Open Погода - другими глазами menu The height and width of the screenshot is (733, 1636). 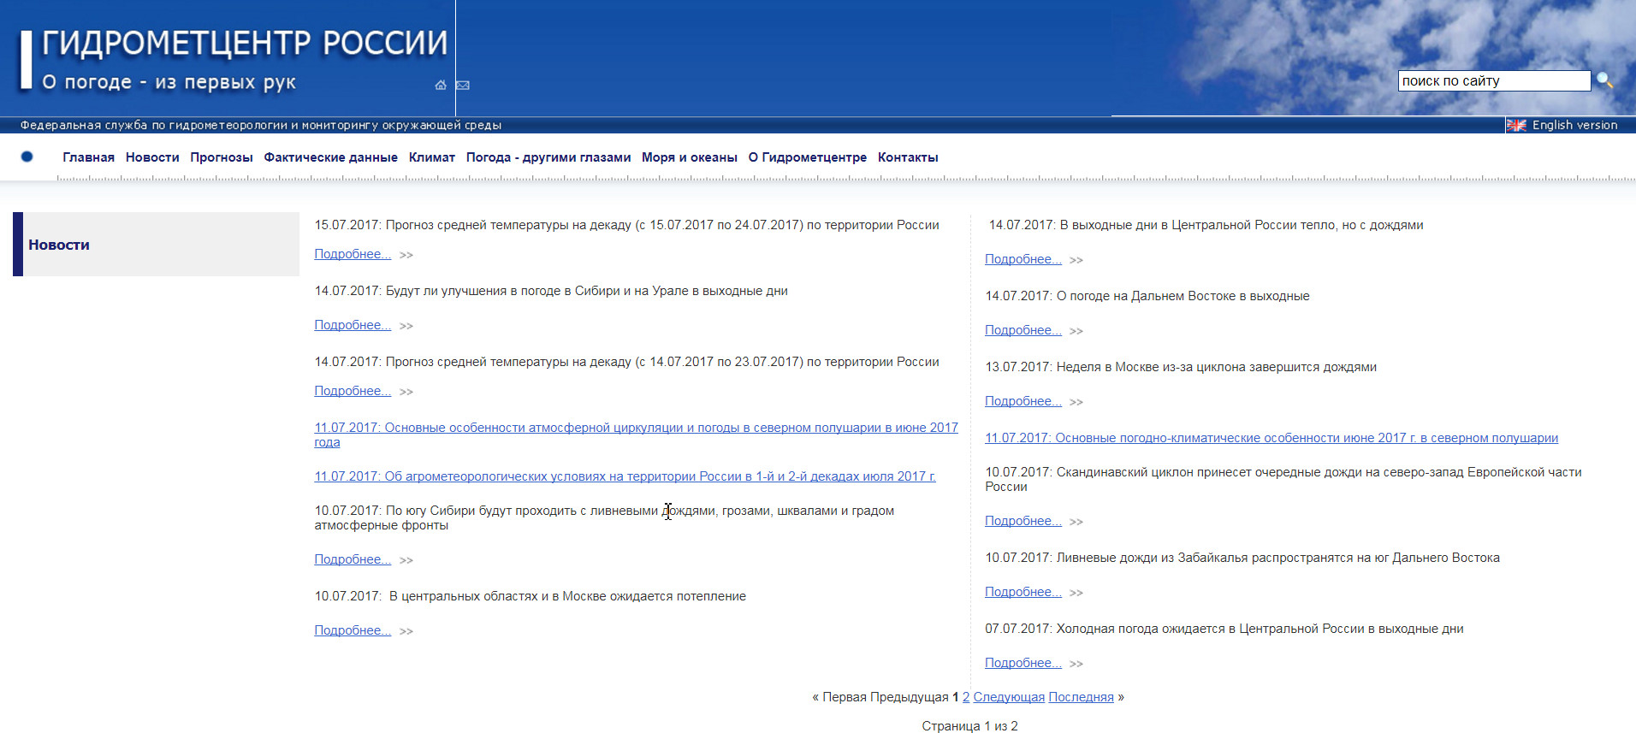tap(548, 157)
